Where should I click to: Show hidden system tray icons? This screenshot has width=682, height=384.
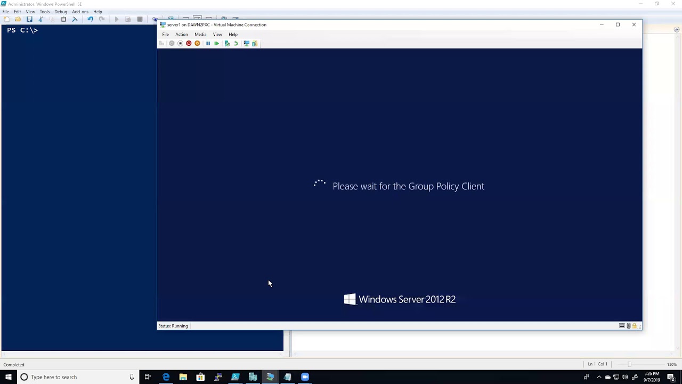(x=599, y=377)
